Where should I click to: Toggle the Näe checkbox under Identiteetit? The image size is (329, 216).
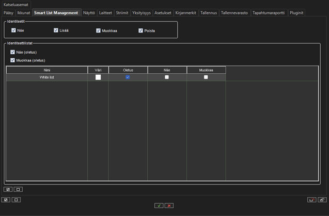coord(13,30)
